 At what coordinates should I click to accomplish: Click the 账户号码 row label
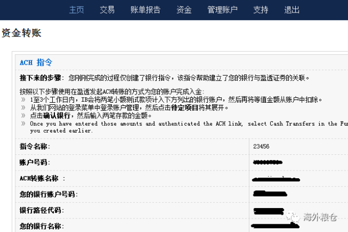tap(35, 162)
